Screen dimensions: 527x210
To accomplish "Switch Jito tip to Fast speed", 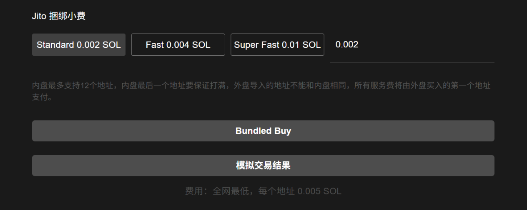I will pos(178,44).
